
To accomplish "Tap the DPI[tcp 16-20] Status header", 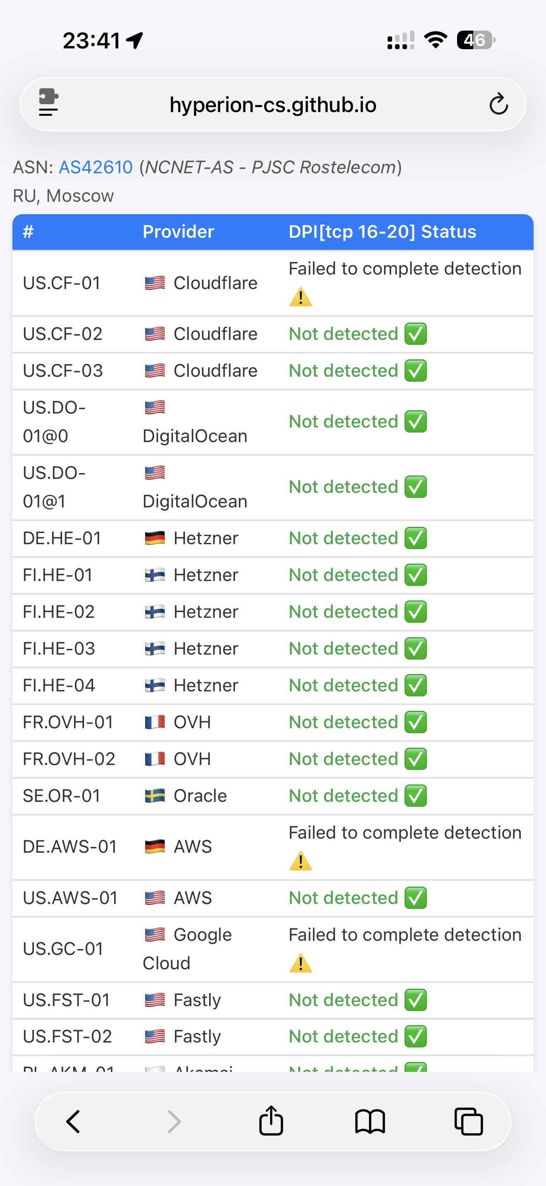I will click(x=382, y=232).
